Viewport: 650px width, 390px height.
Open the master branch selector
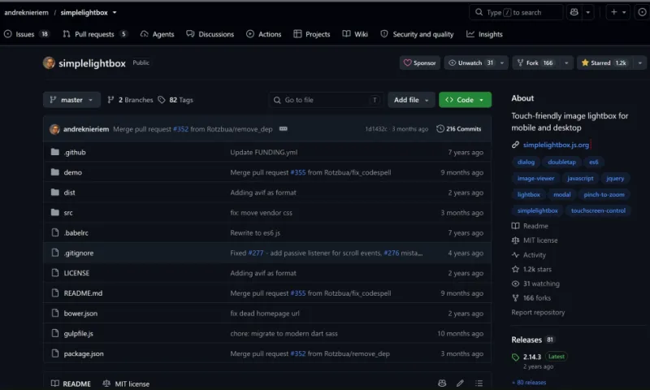click(71, 100)
